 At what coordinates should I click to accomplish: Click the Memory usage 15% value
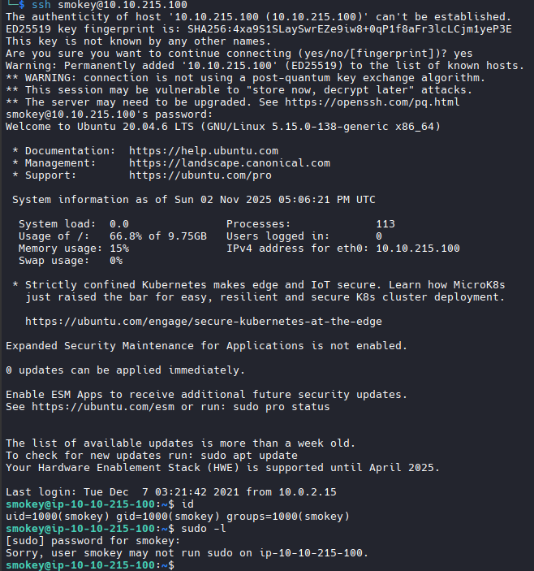click(118, 249)
